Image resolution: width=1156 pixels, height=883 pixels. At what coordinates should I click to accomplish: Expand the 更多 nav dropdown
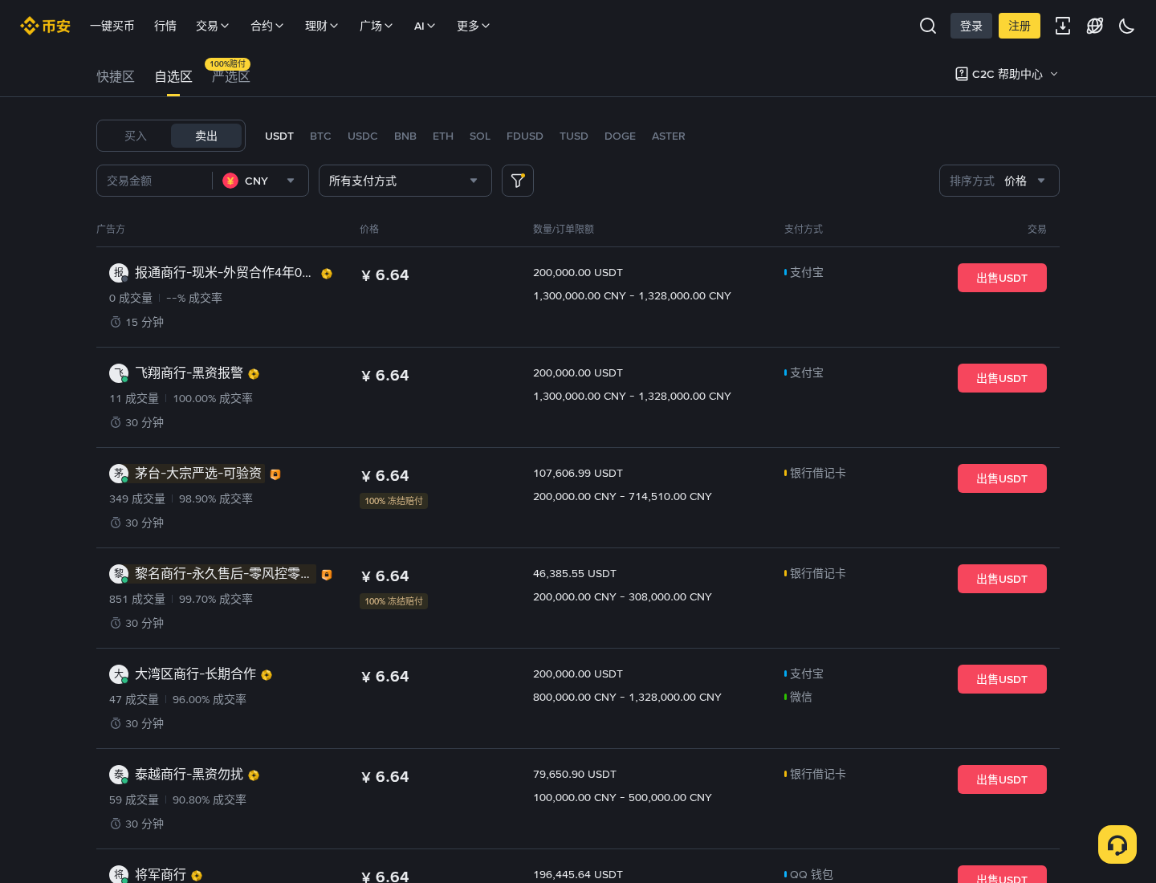(474, 26)
